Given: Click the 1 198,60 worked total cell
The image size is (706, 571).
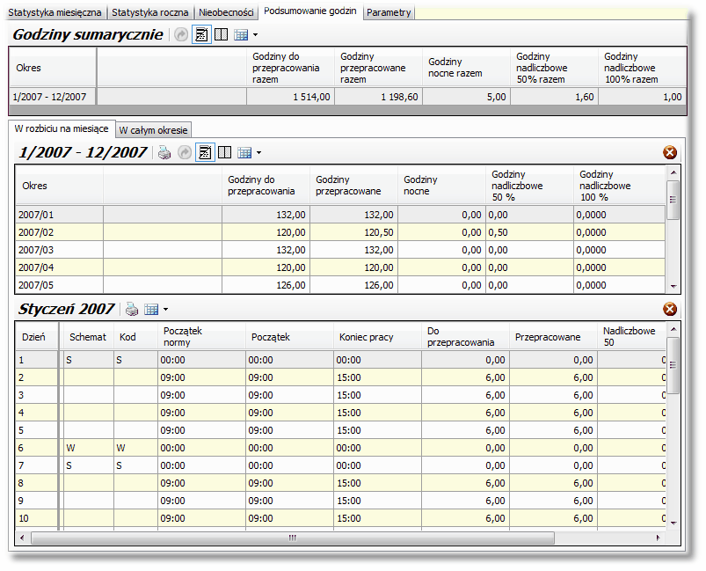Looking at the screenshot, I should point(378,97).
